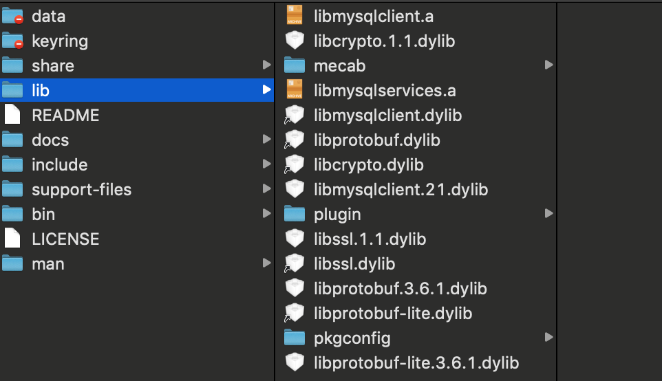The image size is (662, 381).
Task: Click the libmysqlclient.dylib alias icon
Action: click(295, 115)
